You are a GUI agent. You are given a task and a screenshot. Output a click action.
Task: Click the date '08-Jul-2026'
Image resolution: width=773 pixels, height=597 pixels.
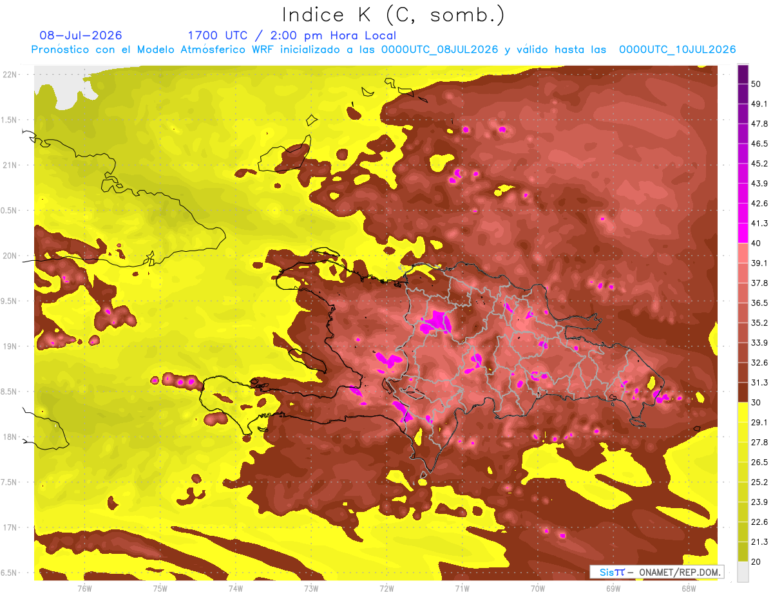81,35
